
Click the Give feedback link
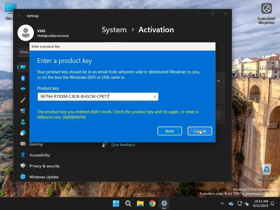(123, 145)
